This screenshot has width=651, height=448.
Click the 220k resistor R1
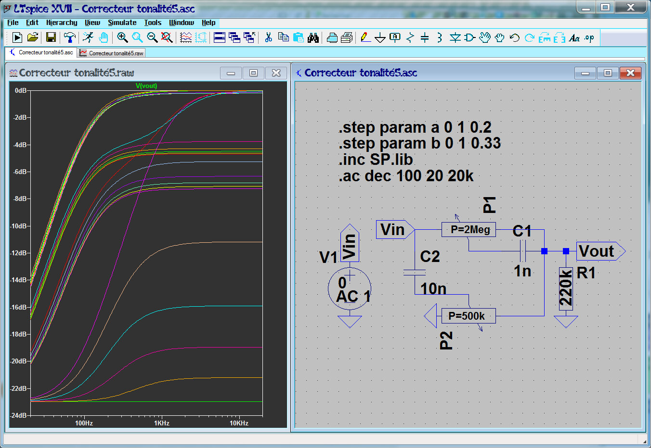566,288
